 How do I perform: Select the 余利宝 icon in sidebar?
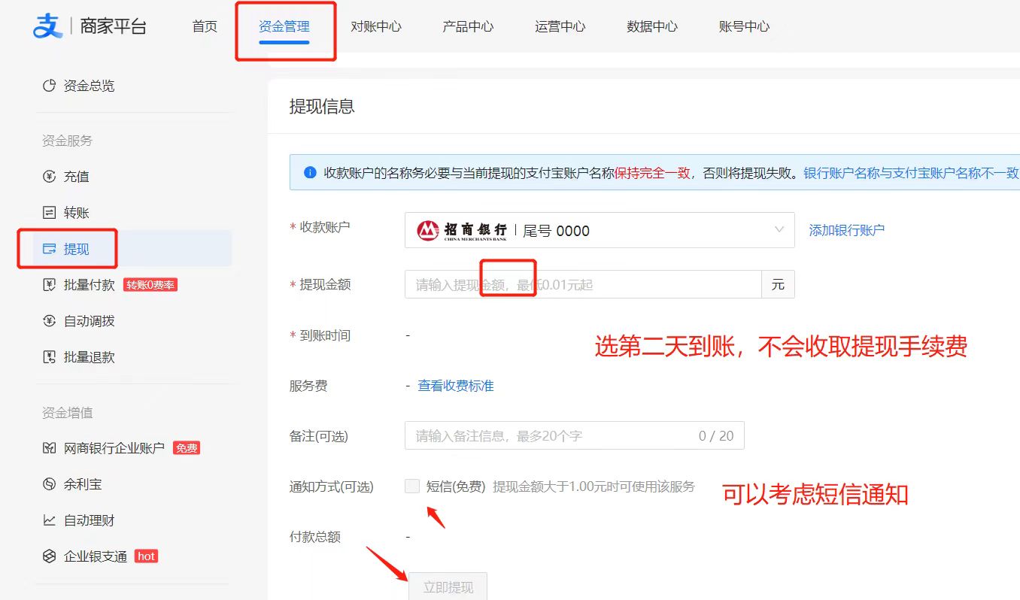[50, 484]
